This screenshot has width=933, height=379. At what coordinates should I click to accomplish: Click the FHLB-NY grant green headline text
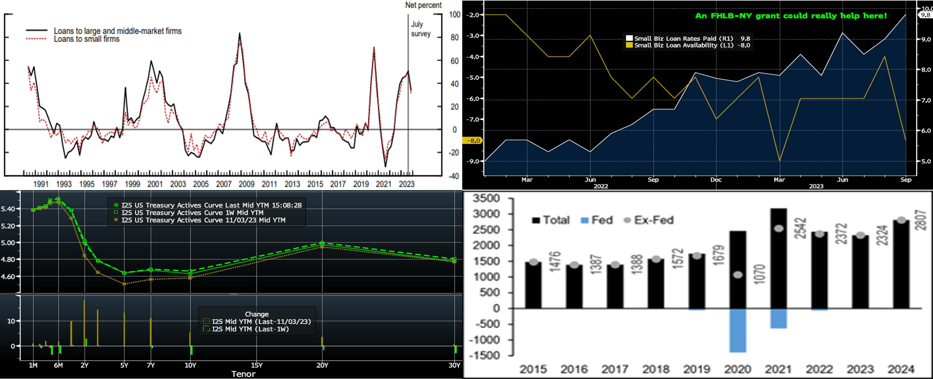click(x=791, y=16)
